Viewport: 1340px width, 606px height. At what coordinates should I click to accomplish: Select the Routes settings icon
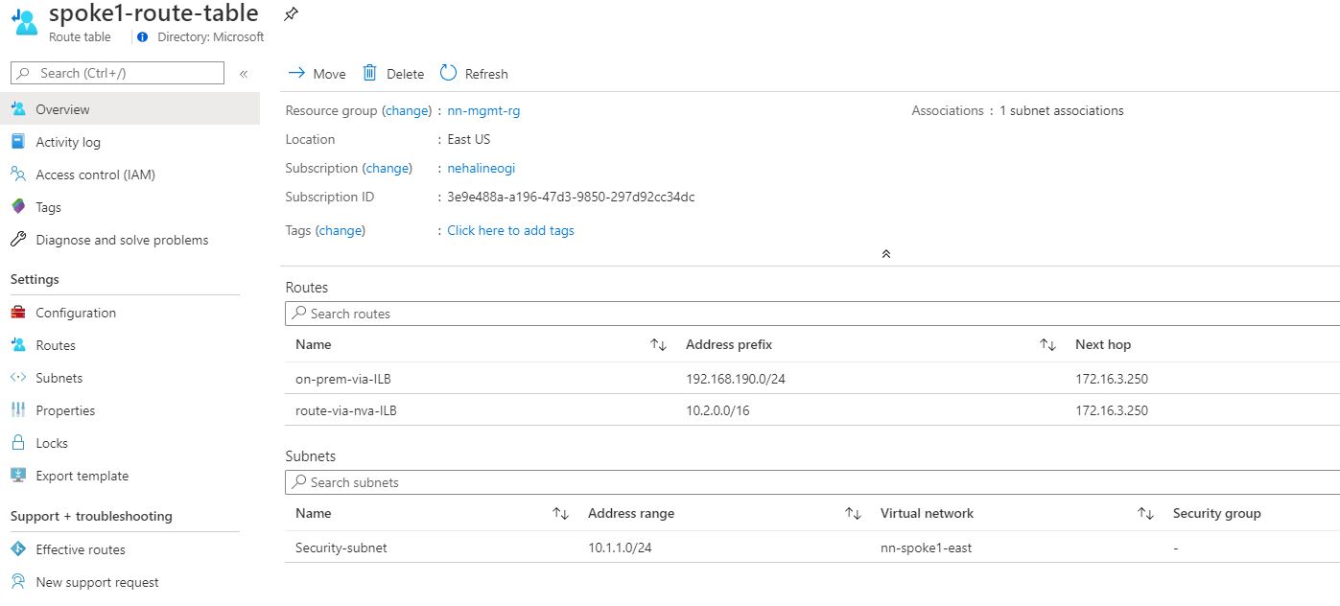pyautogui.click(x=19, y=344)
